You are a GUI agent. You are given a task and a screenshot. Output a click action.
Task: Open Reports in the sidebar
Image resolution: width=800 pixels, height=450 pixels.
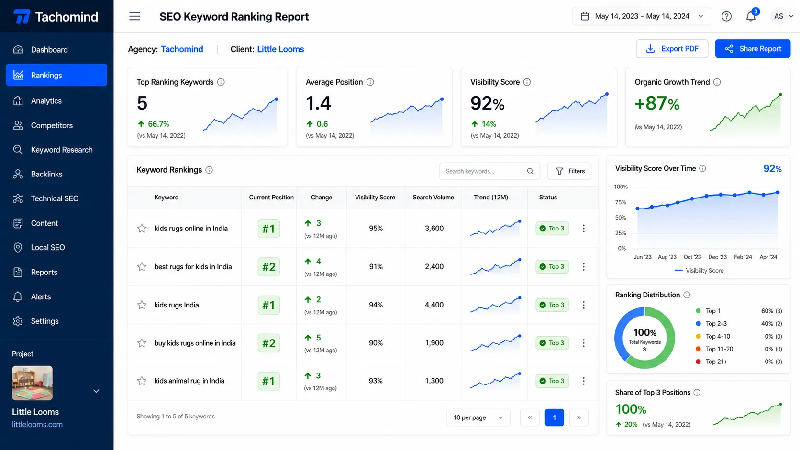[56, 272]
